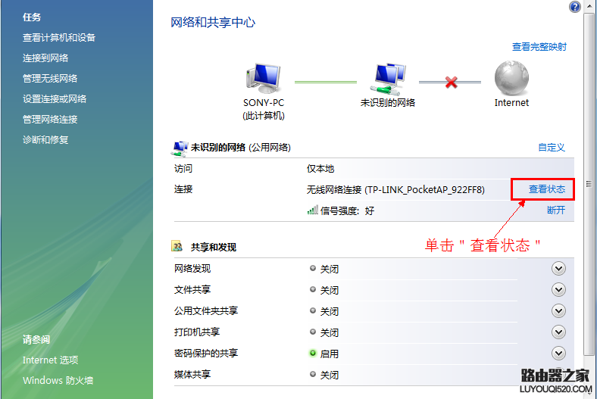Open Windows 防火墙 link

coord(58,380)
